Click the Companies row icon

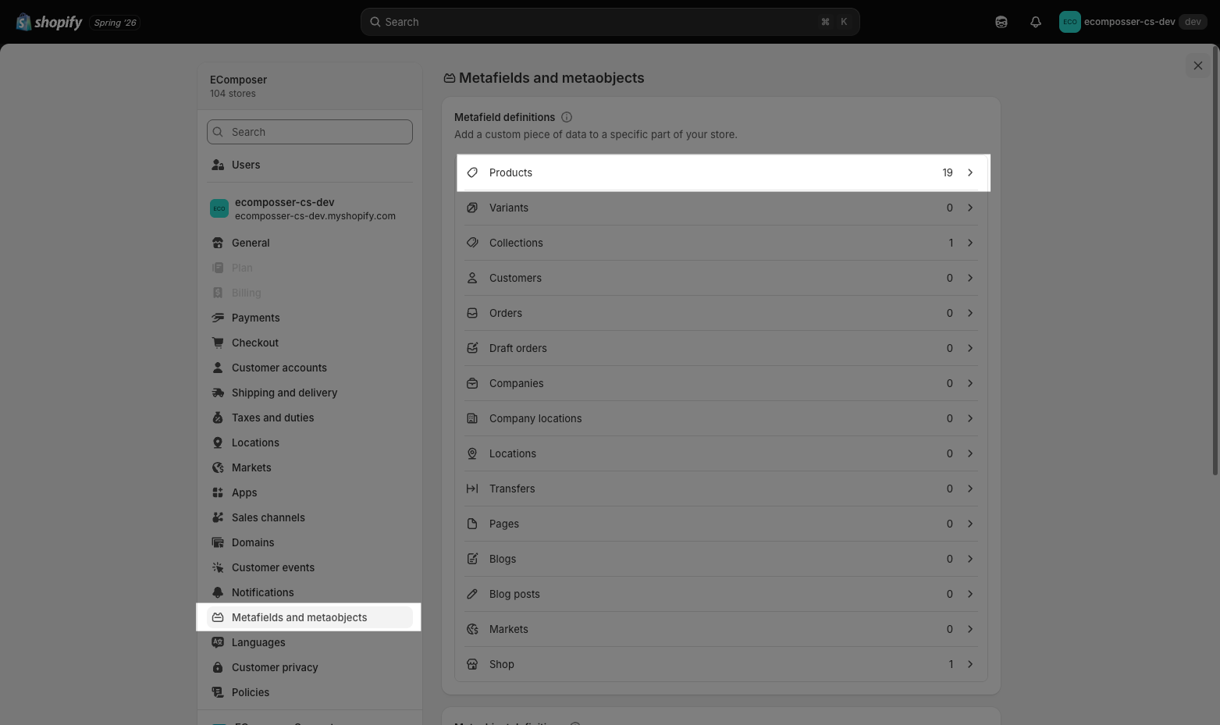tap(472, 383)
